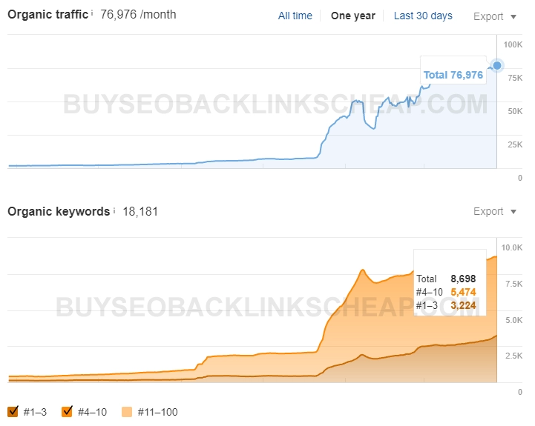Click the Total 8,698 tooltip row
This screenshot has height=426, width=535.
coord(446,279)
